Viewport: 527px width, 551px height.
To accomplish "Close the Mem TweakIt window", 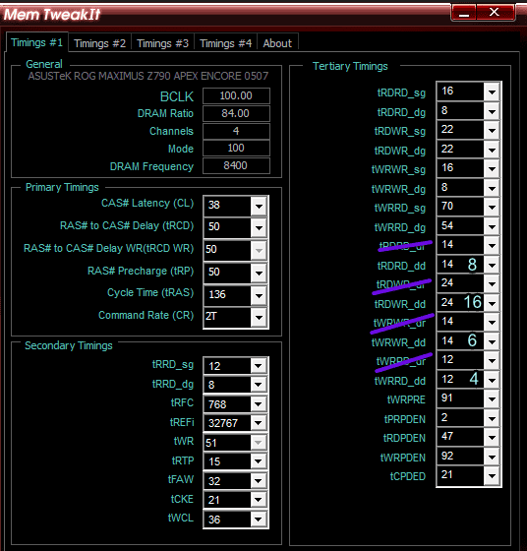I will pos(495,12).
